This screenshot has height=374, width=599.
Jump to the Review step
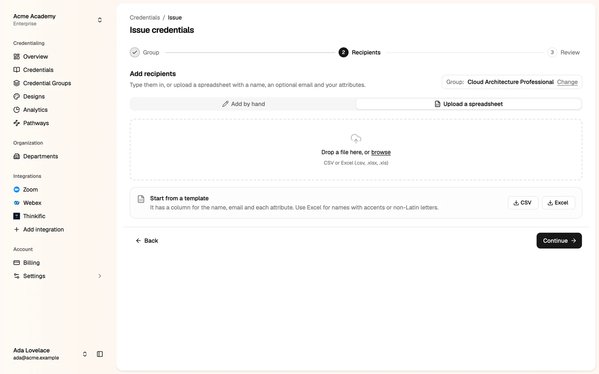tap(563, 52)
